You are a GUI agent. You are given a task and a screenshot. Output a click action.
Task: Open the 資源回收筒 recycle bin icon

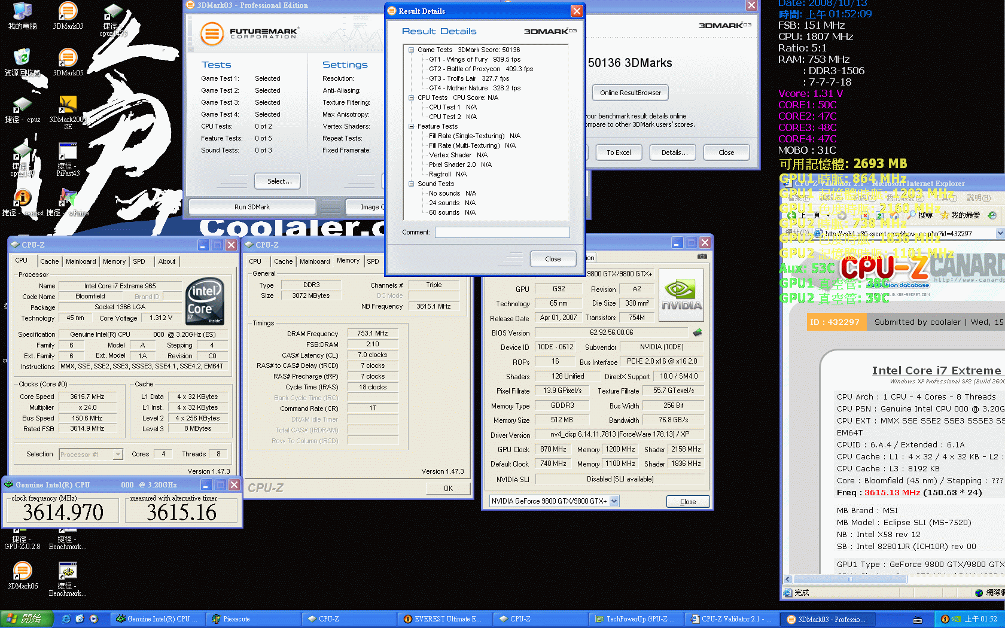click(22, 62)
